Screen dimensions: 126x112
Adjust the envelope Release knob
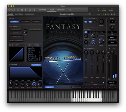click(40, 84)
